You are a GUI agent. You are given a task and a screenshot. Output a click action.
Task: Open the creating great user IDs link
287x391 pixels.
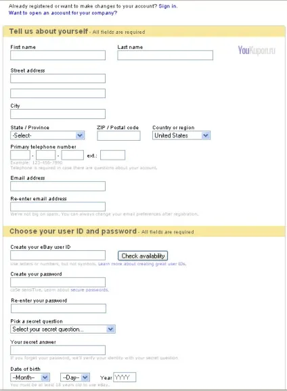[142, 264]
